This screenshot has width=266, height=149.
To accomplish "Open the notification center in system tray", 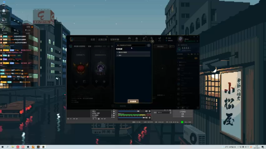I will click(x=263, y=147).
